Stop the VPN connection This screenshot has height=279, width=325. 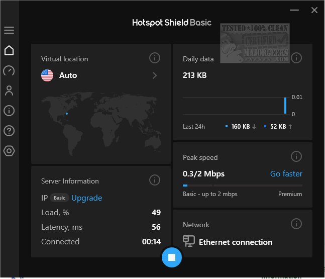coord(171,257)
